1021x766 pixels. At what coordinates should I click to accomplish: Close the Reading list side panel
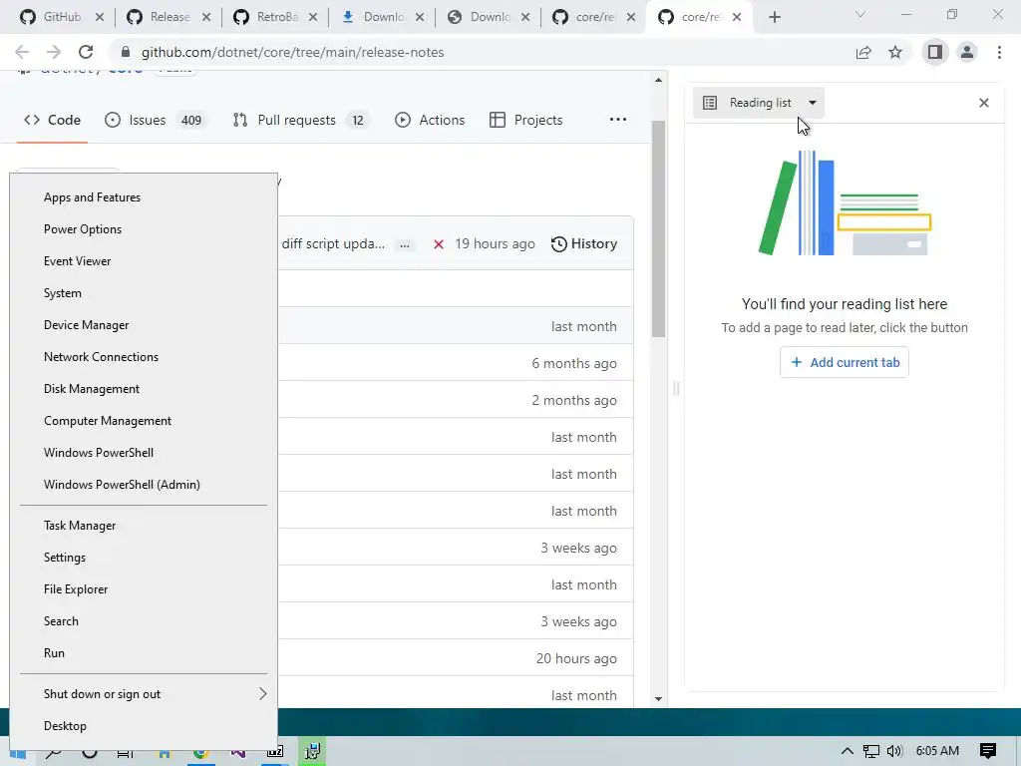click(x=984, y=103)
